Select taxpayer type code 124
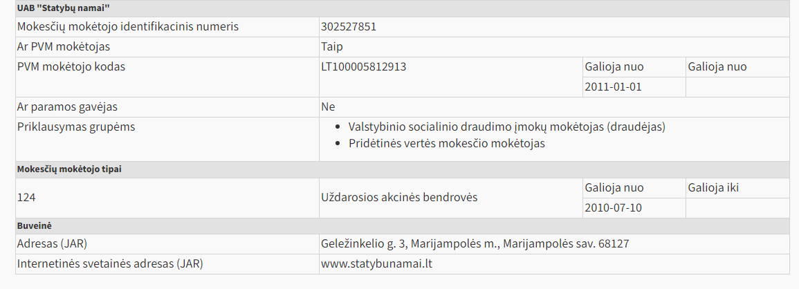 point(26,198)
